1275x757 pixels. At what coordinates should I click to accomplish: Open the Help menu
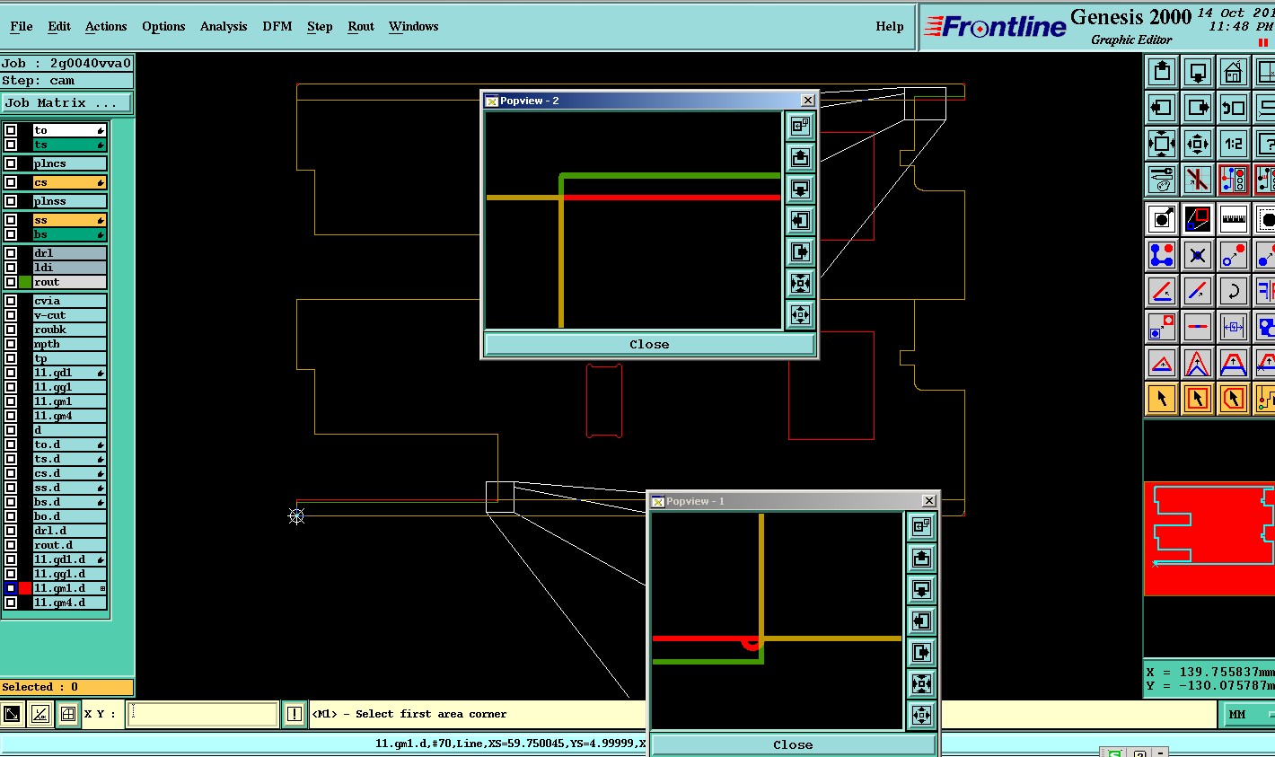[x=890, y=26]
